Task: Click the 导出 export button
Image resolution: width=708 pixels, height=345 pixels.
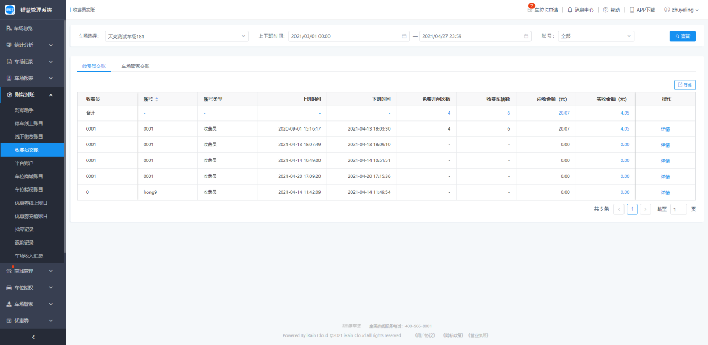Action: (x=684, y=85)
